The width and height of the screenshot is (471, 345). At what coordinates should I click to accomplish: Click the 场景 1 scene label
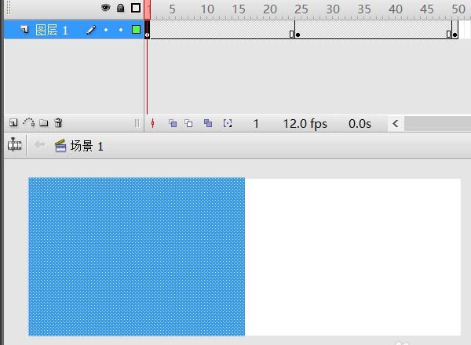[87, 147]
